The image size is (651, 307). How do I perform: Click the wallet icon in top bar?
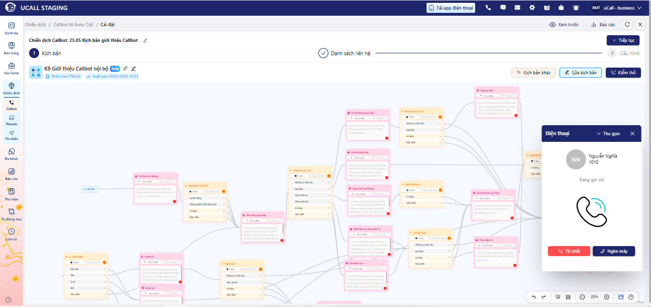(561, 8)
